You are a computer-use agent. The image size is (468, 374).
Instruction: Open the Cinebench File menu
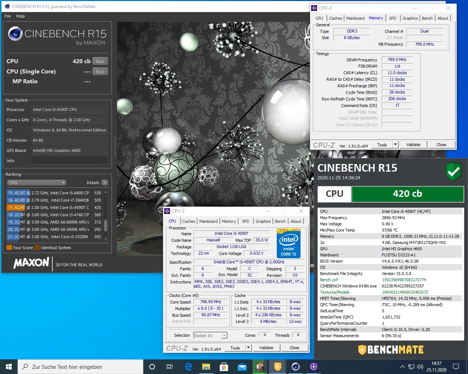(x=8, y=16)
